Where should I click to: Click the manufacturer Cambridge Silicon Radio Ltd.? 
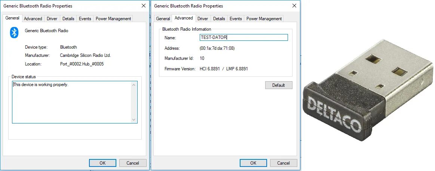(85, 55)
